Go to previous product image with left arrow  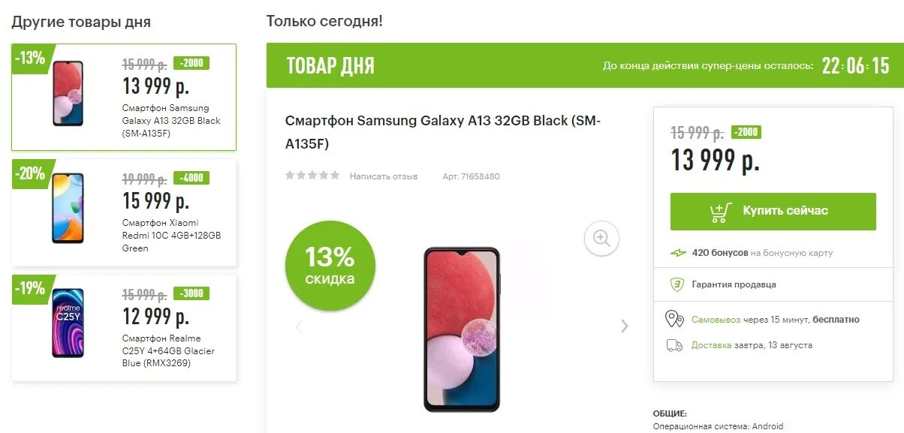(x=298, y=326)
